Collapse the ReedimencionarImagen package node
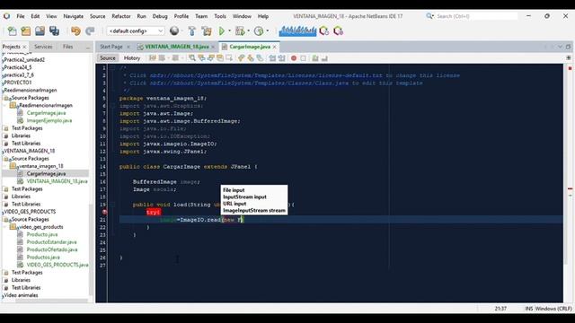The width and height of the screenshot is (575, 323). (x=5, y=106)
